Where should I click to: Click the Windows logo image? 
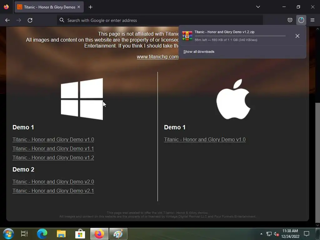[82, 99]
